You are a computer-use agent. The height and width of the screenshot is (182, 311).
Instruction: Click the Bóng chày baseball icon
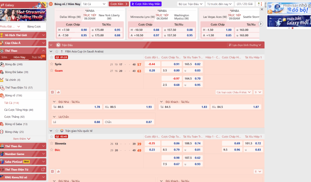2,132
